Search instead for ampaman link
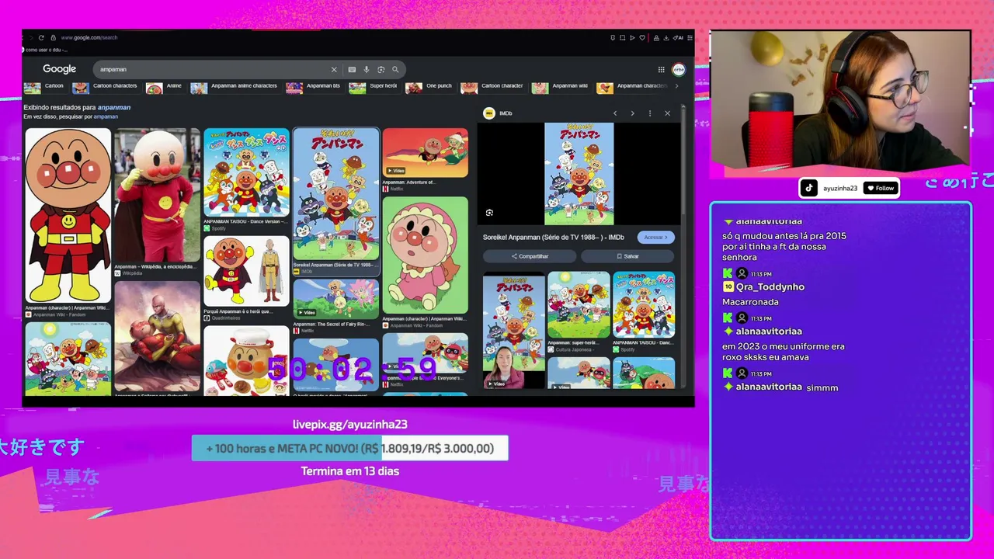Screen dimensions: 994x559 106,116
